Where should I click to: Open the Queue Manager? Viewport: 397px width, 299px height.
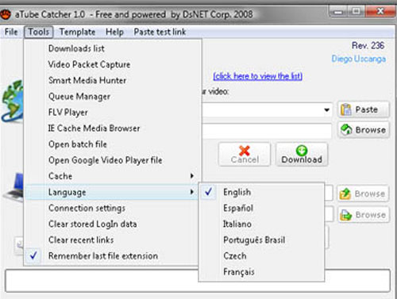point(114,97)
